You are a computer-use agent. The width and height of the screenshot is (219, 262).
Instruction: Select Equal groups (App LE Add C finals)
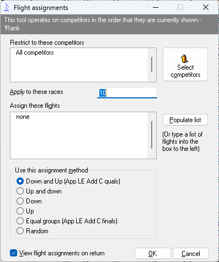[x=20, y=221]
